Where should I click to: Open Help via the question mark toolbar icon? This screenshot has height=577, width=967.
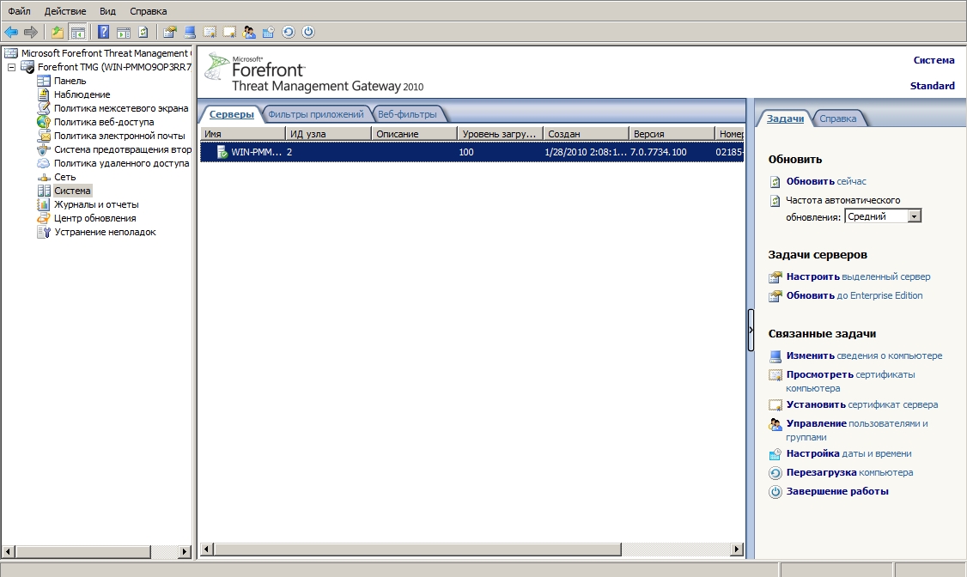[x=104, y=32]
